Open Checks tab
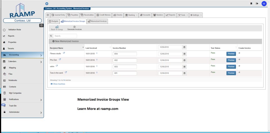The width and height of the screenshot is (270, 133). pos(118,15)
